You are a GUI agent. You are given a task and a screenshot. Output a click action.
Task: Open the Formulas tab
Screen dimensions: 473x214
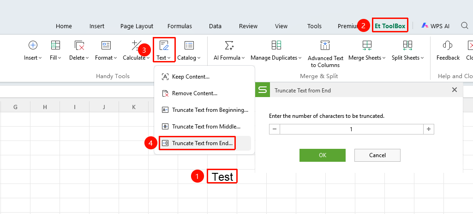180,26
